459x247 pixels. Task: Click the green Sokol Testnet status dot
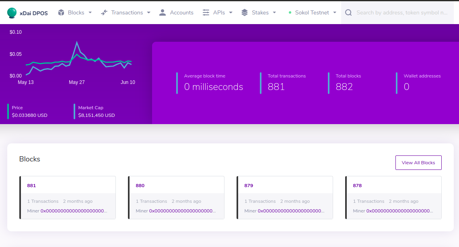tap(290, 12)
